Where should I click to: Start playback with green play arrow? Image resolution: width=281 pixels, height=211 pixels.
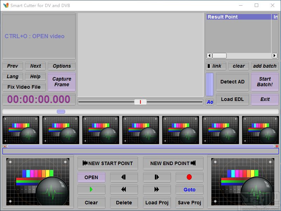click(x=91, y=190)
